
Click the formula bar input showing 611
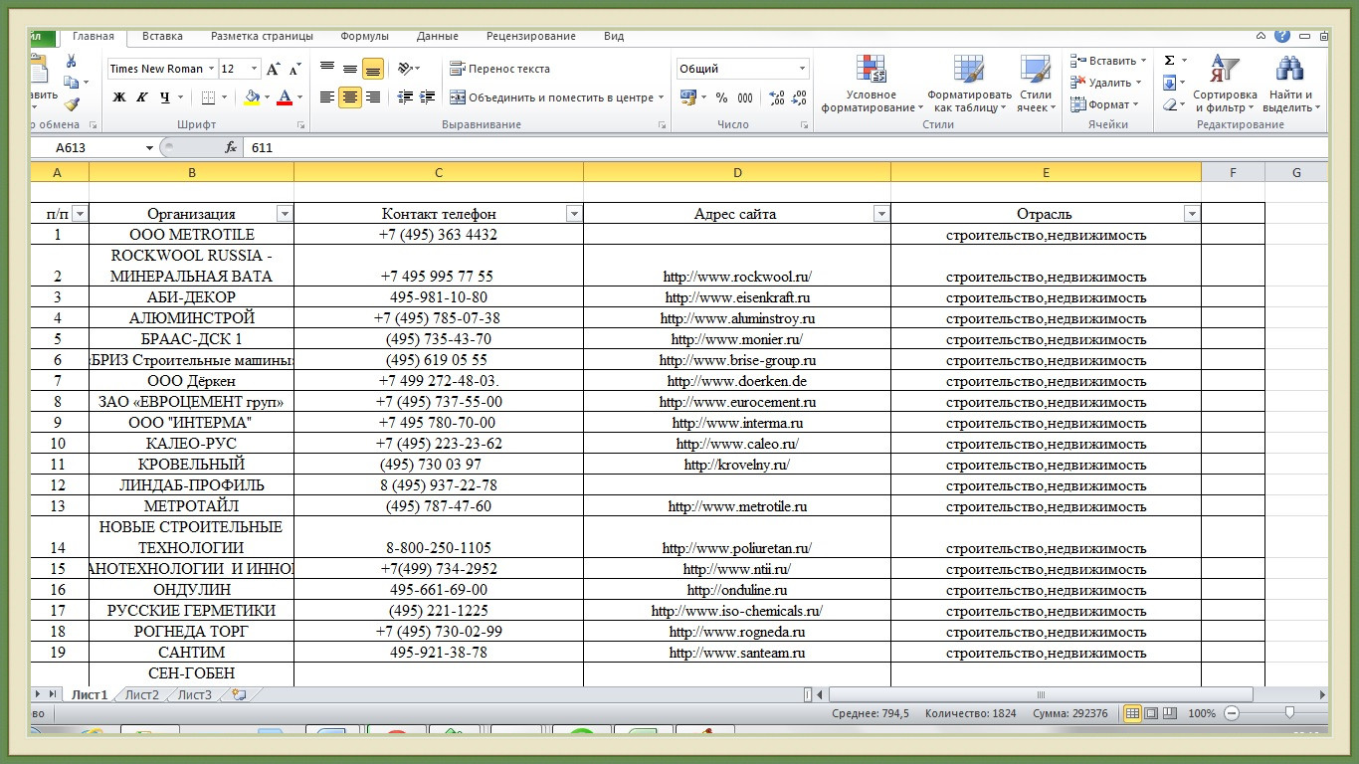coord(786,147)
